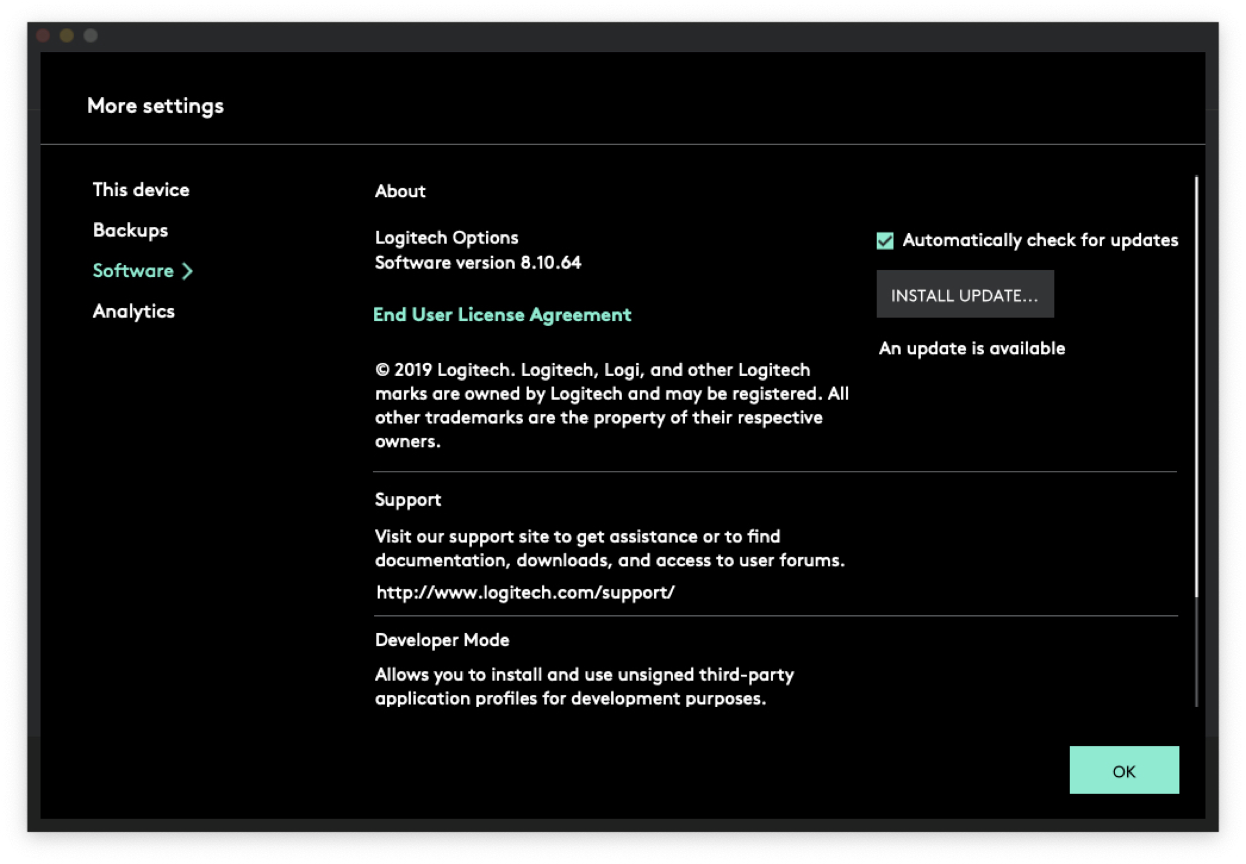Viewport: 1246px width, 864px height.
Task: Click the INSTALL UPDATE button
Action: 965,294
